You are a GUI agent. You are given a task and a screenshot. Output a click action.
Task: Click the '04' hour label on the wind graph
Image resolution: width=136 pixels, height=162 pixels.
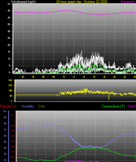(x=33, y=77)
